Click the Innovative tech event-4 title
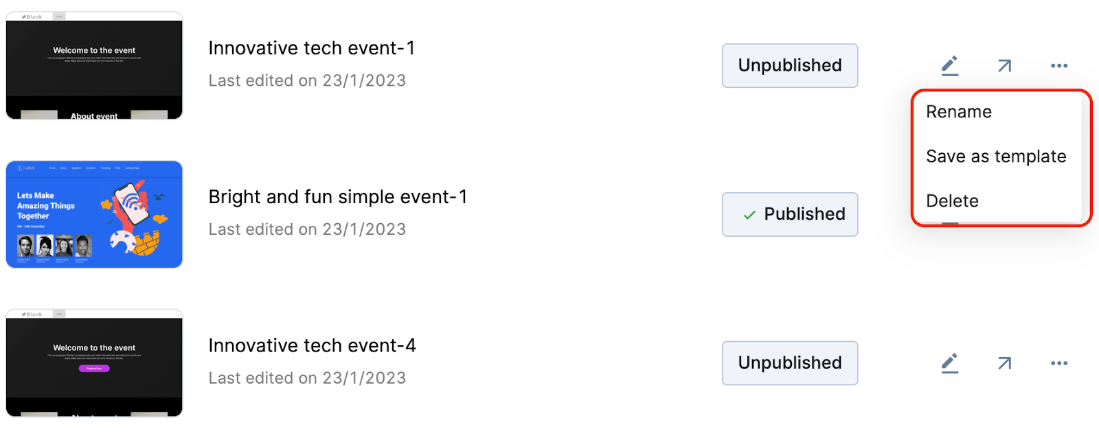Image resolution: width=1099 pixels, height=440 pixels. (312, 345)
